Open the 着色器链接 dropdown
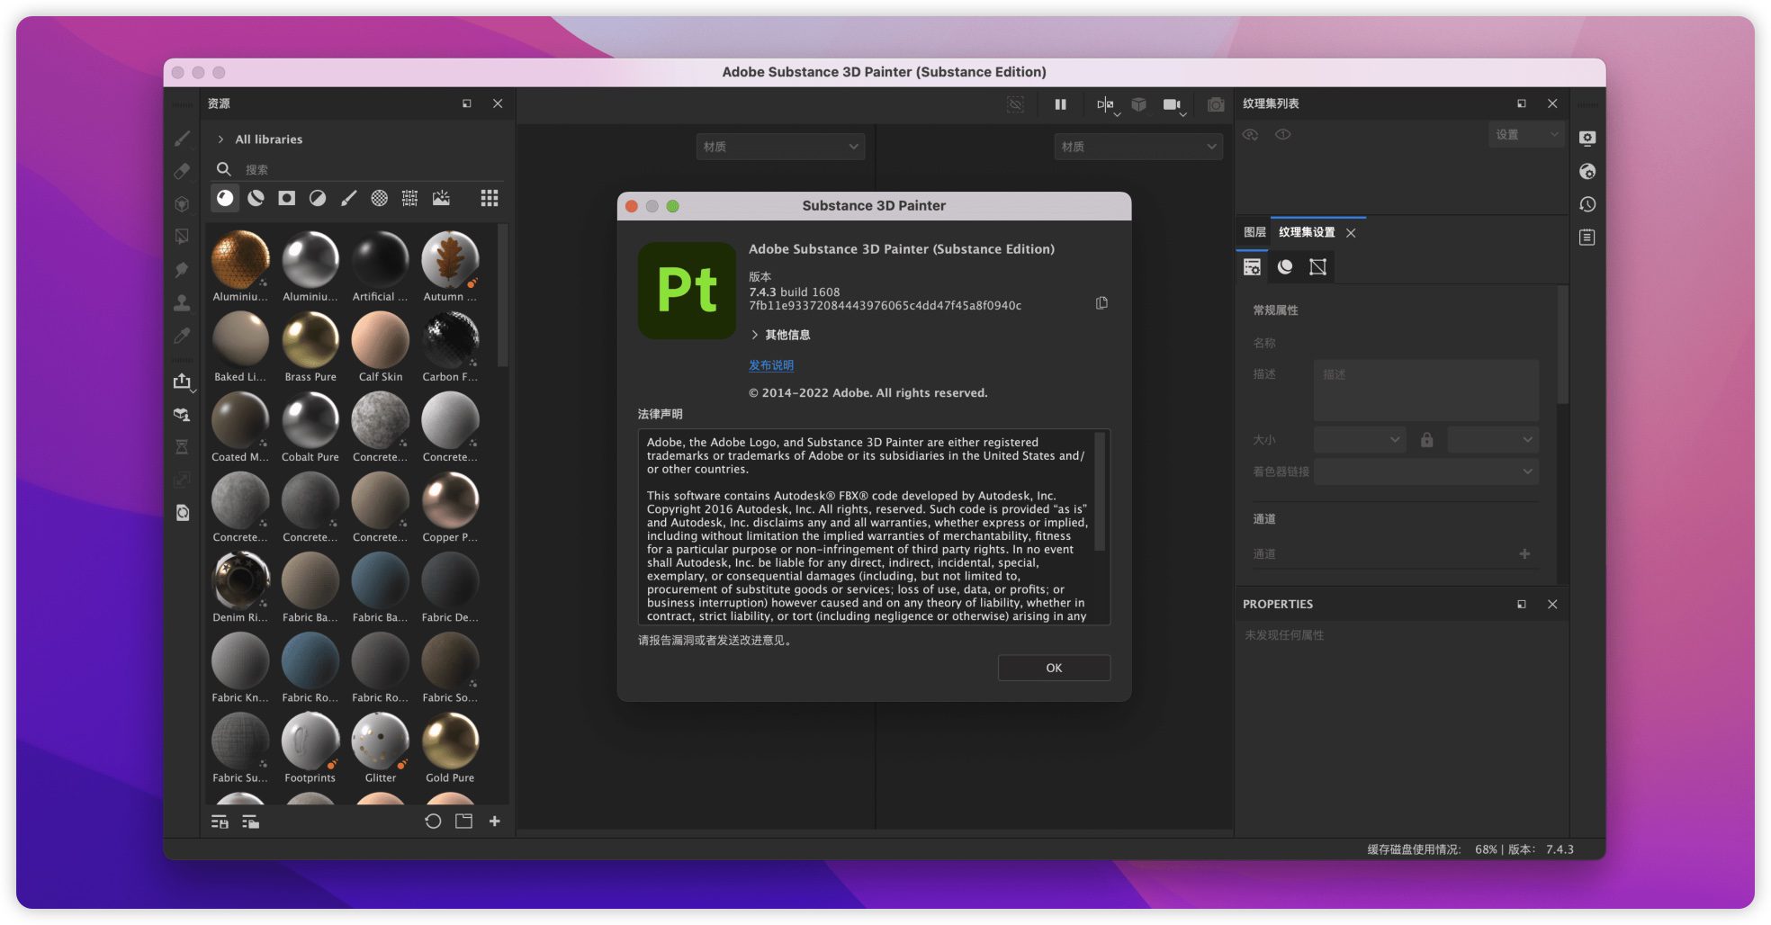This screenshot has width=1771, height=925. [x=1425, y=471]
